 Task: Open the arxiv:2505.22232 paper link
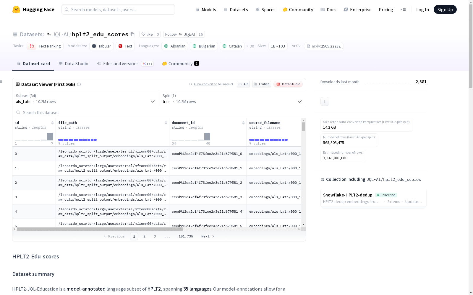pyautogui.click(x=324, y=46)
